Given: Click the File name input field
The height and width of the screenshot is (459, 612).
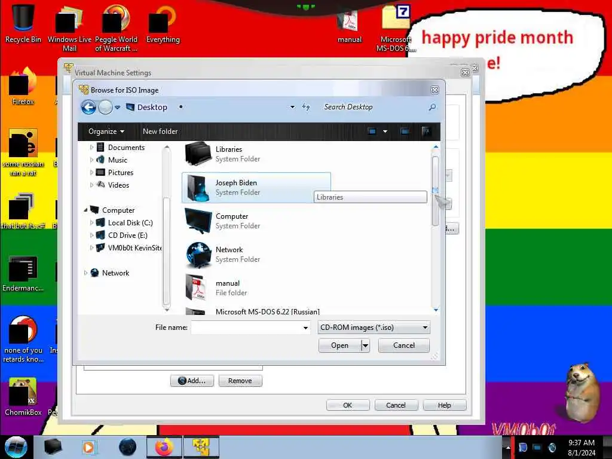Looking at the screenshot, I should click(246, 328).
